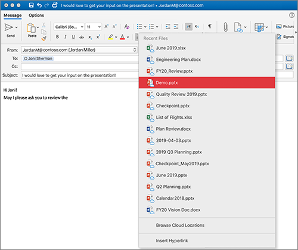Toggle Bold formatting
The image size is (298, 250).
point(57,37)
